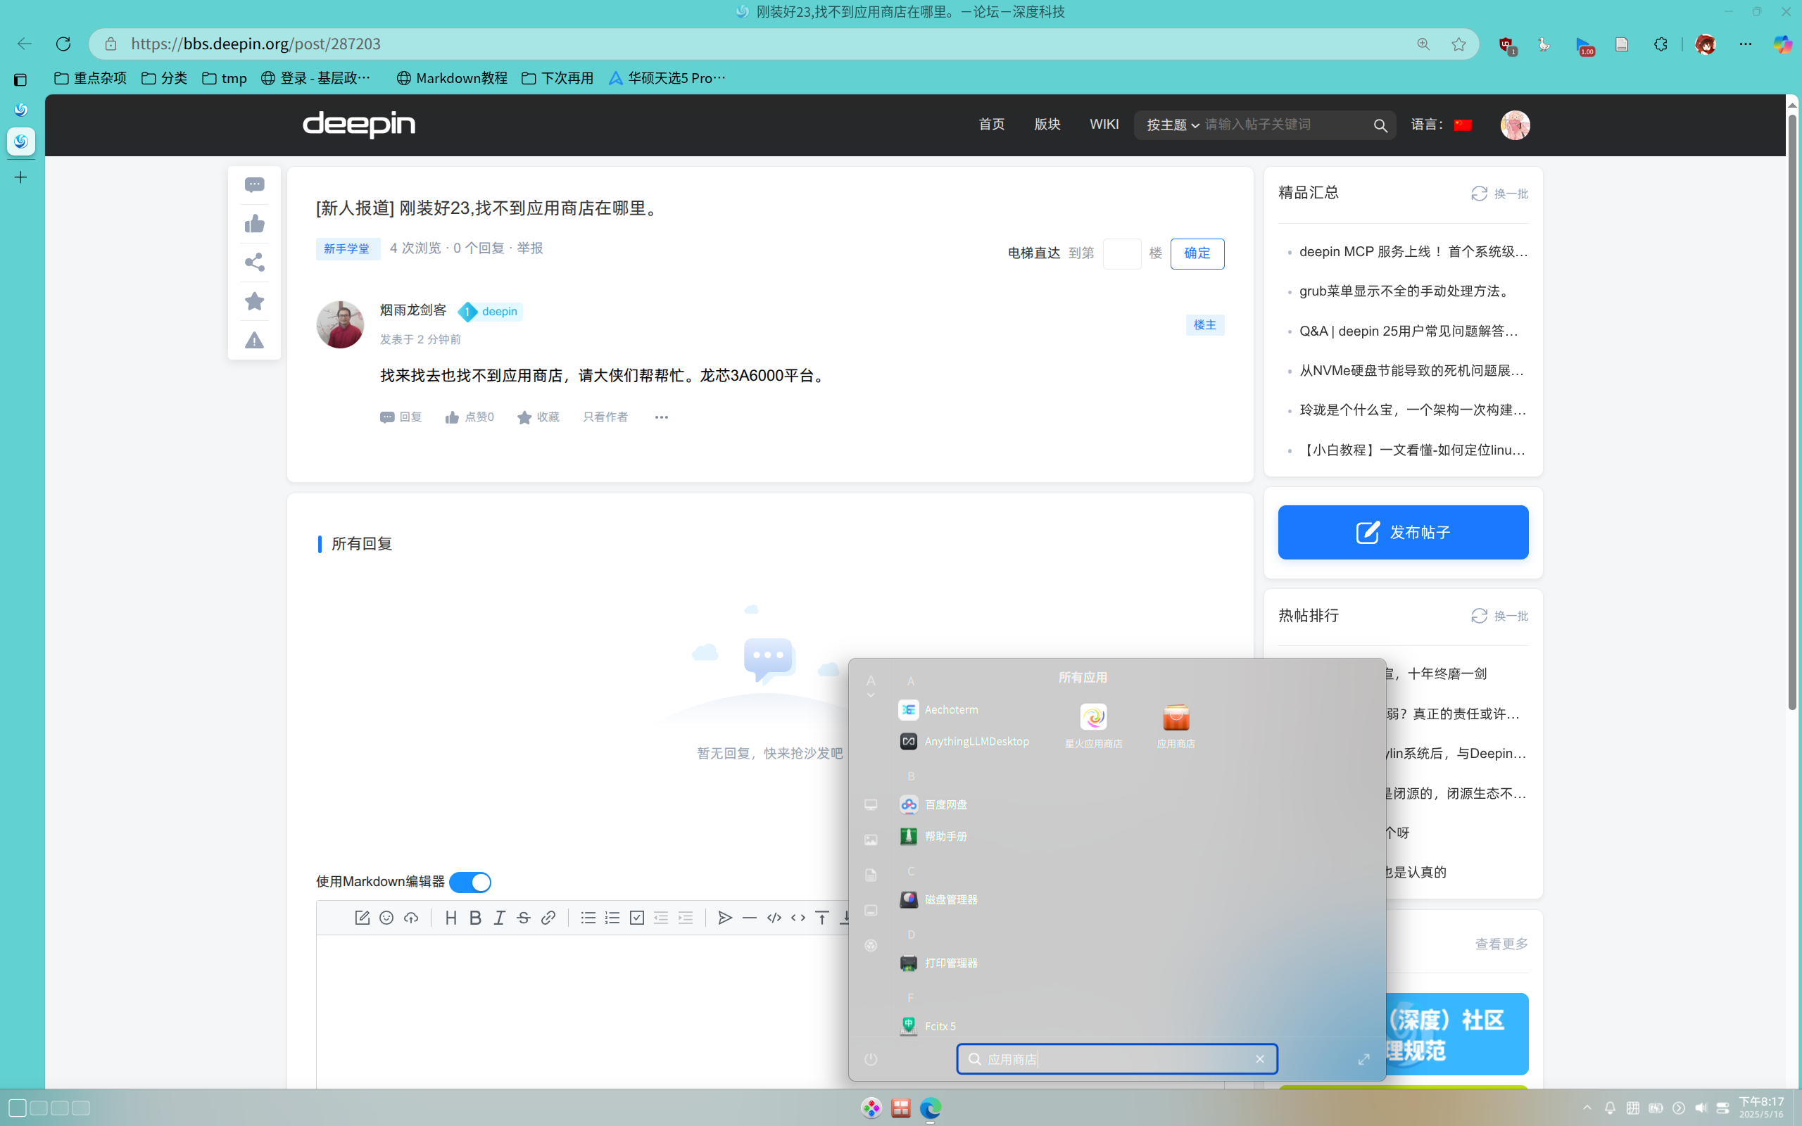1802x1126 pixels.
Task: Click the 确定 elevator button
Action: pos(1197,253)
